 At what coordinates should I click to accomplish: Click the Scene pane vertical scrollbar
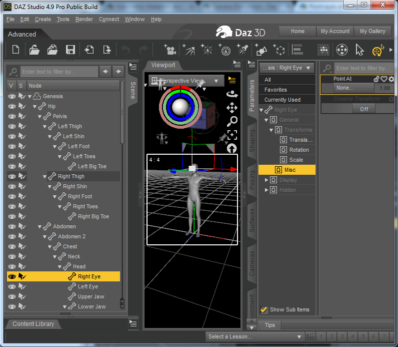point(122,113)
